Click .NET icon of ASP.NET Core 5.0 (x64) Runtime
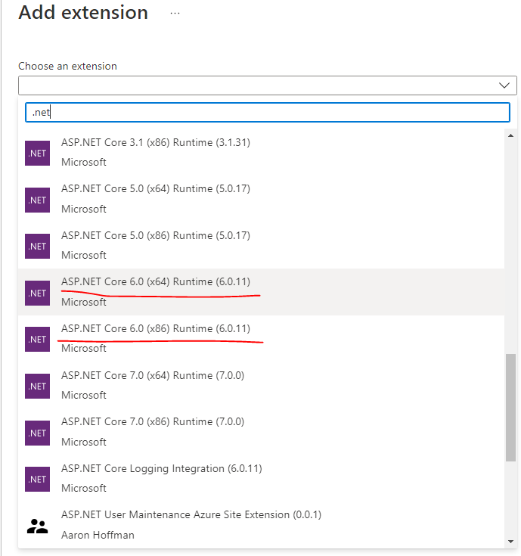This screenshot has width=521, height=556. (x=37, y=200)
